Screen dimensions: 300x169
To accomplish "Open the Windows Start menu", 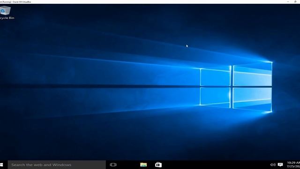I will pos(1,165).
